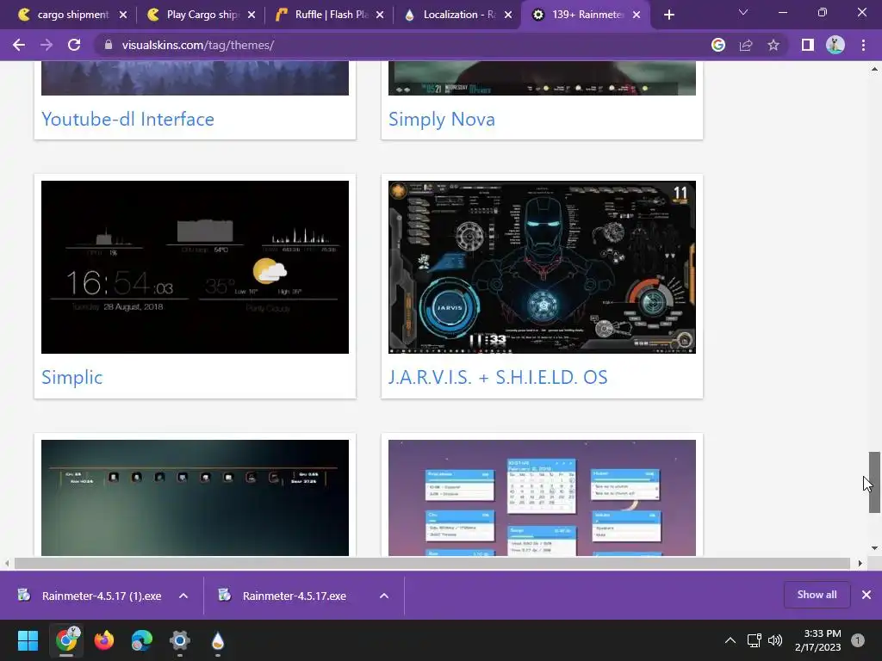This screenshot has height=661, width=882.
Task: Share this page using the share icon
Action: pyautogui.click(x=746, y=45)
